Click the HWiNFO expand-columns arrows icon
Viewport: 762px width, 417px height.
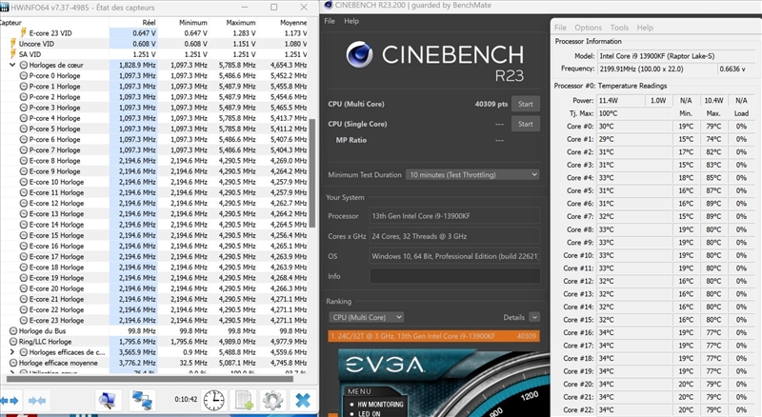click(10, 401)
